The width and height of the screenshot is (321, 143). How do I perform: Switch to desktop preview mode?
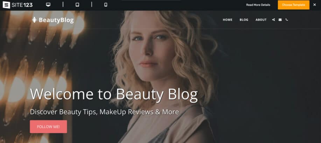coord(48,5)
